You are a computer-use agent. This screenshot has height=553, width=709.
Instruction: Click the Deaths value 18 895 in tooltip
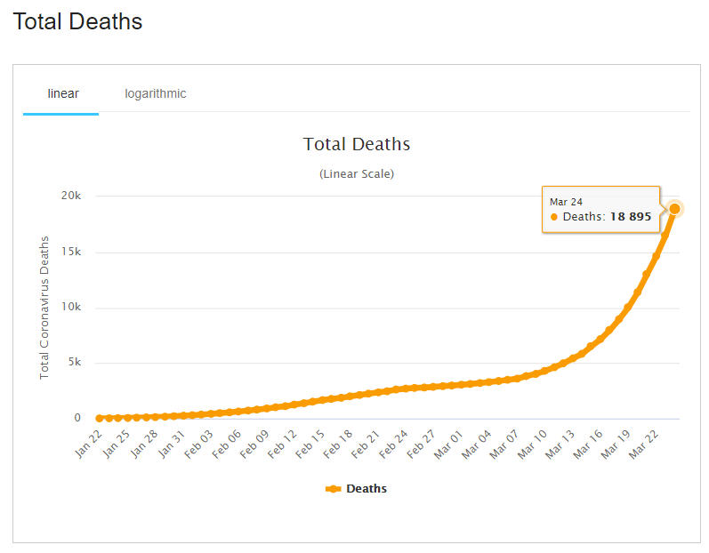click(x=630, y=217)
